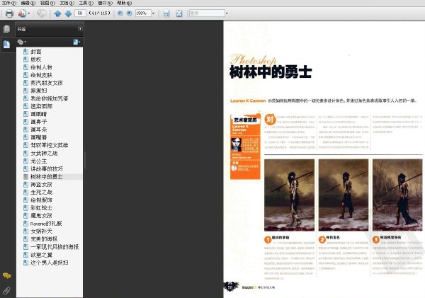Click the 查找 search box

(207, 13)
